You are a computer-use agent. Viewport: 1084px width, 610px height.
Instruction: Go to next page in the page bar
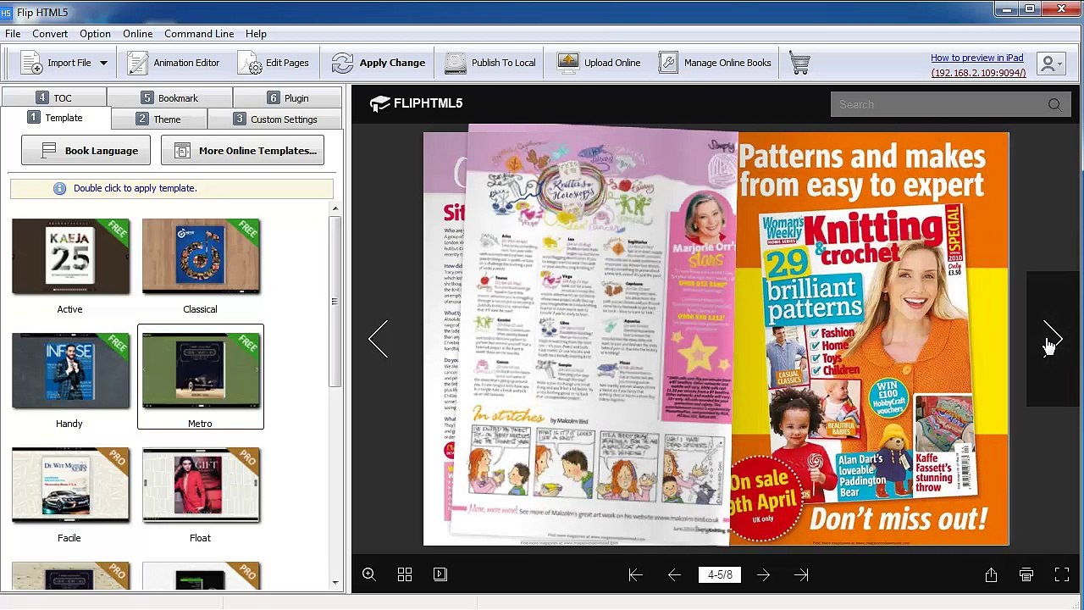tap(763, 575)
